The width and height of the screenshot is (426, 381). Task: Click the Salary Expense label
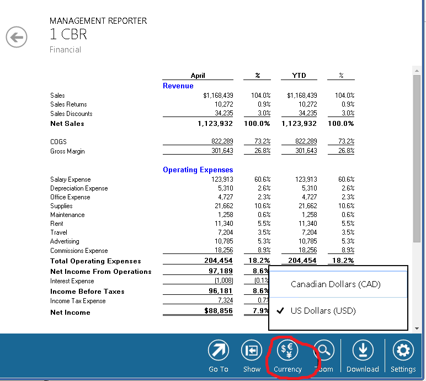71,179
